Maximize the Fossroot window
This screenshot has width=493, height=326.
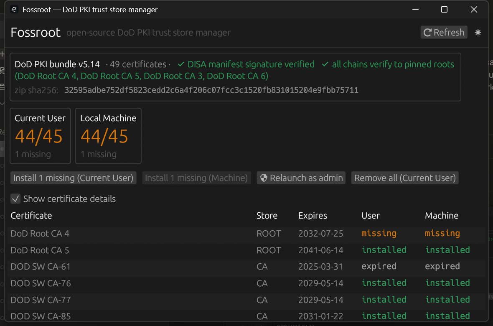(444, 10)
